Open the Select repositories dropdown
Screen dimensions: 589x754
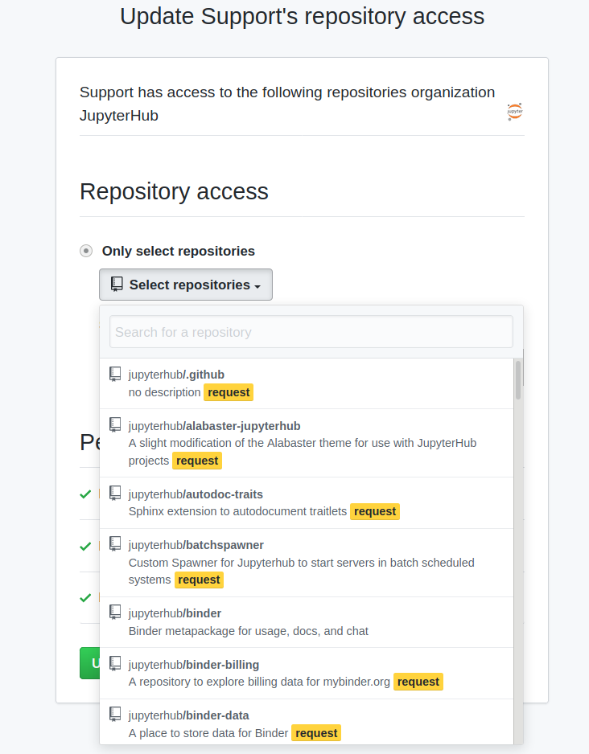tap(185, 284)
